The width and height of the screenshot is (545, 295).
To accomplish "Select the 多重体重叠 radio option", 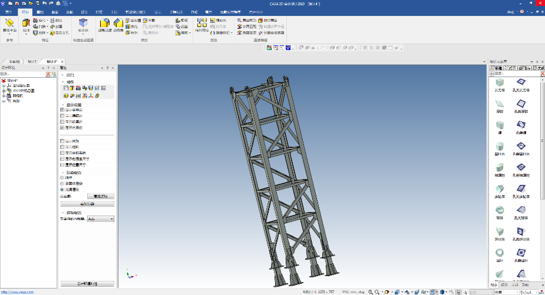I will pos(62,183).
